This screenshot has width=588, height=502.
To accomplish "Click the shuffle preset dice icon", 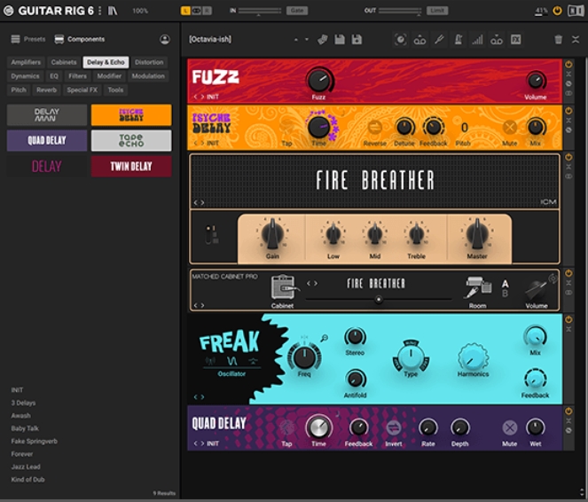I will pos(323,39).
